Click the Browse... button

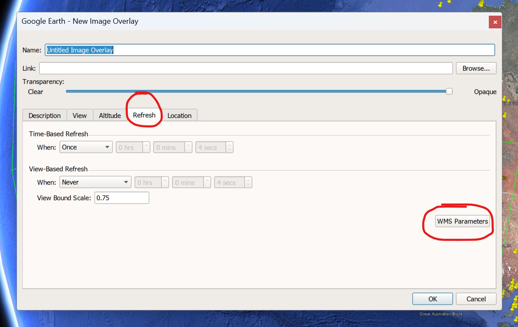(x=476, y=68)
